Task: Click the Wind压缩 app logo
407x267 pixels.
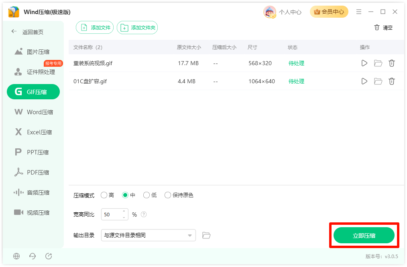Action: [14, 12]
